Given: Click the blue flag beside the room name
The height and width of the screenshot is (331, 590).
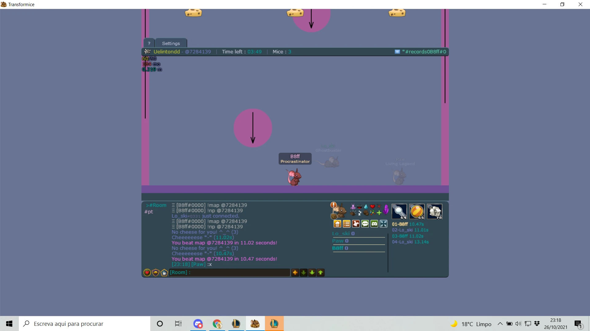Looking at the screenshot, I should tap(397, 52).
